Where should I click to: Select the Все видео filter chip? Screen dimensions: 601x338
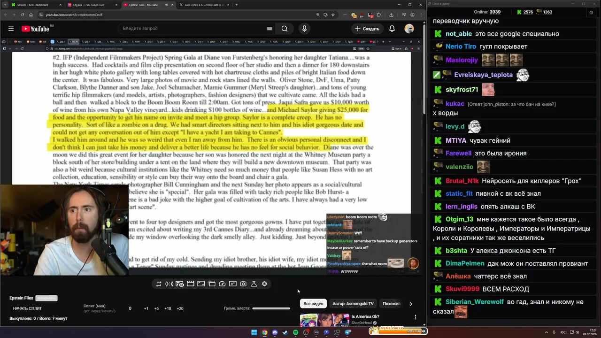coord(313,304)
